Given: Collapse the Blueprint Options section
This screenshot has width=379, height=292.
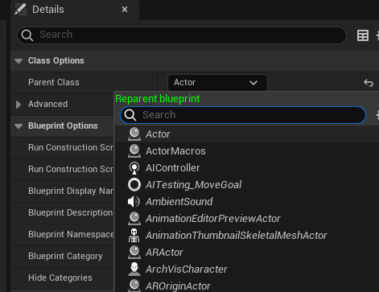Looking at the screenshot, I should [19, 126].
